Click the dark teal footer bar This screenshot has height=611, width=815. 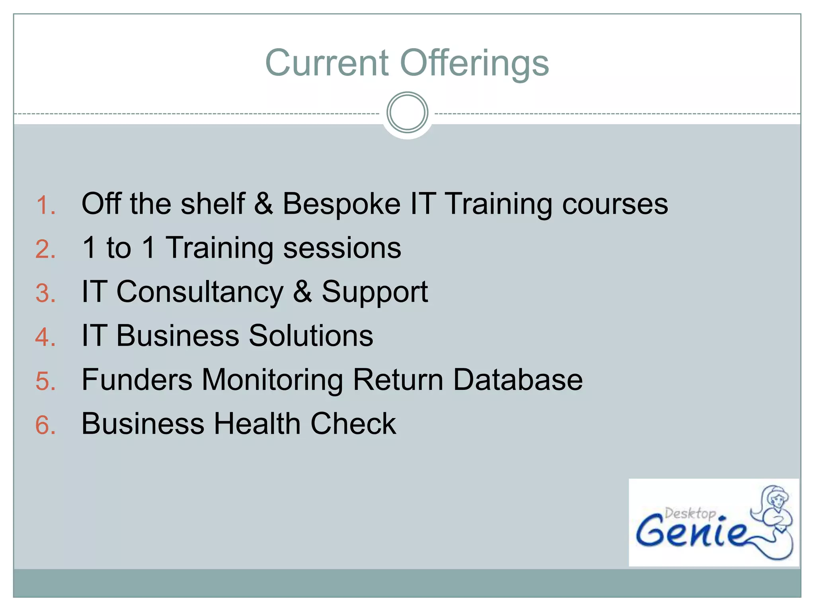[x=407, y=583]
